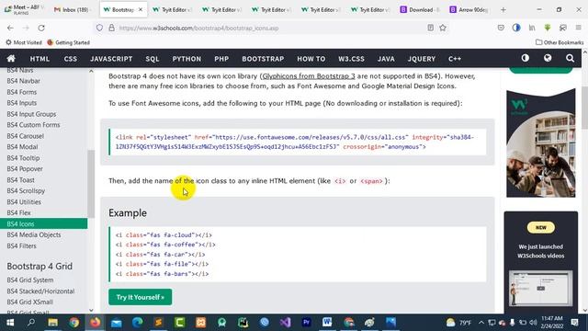Save page to Pocket icon

[501, 28]
